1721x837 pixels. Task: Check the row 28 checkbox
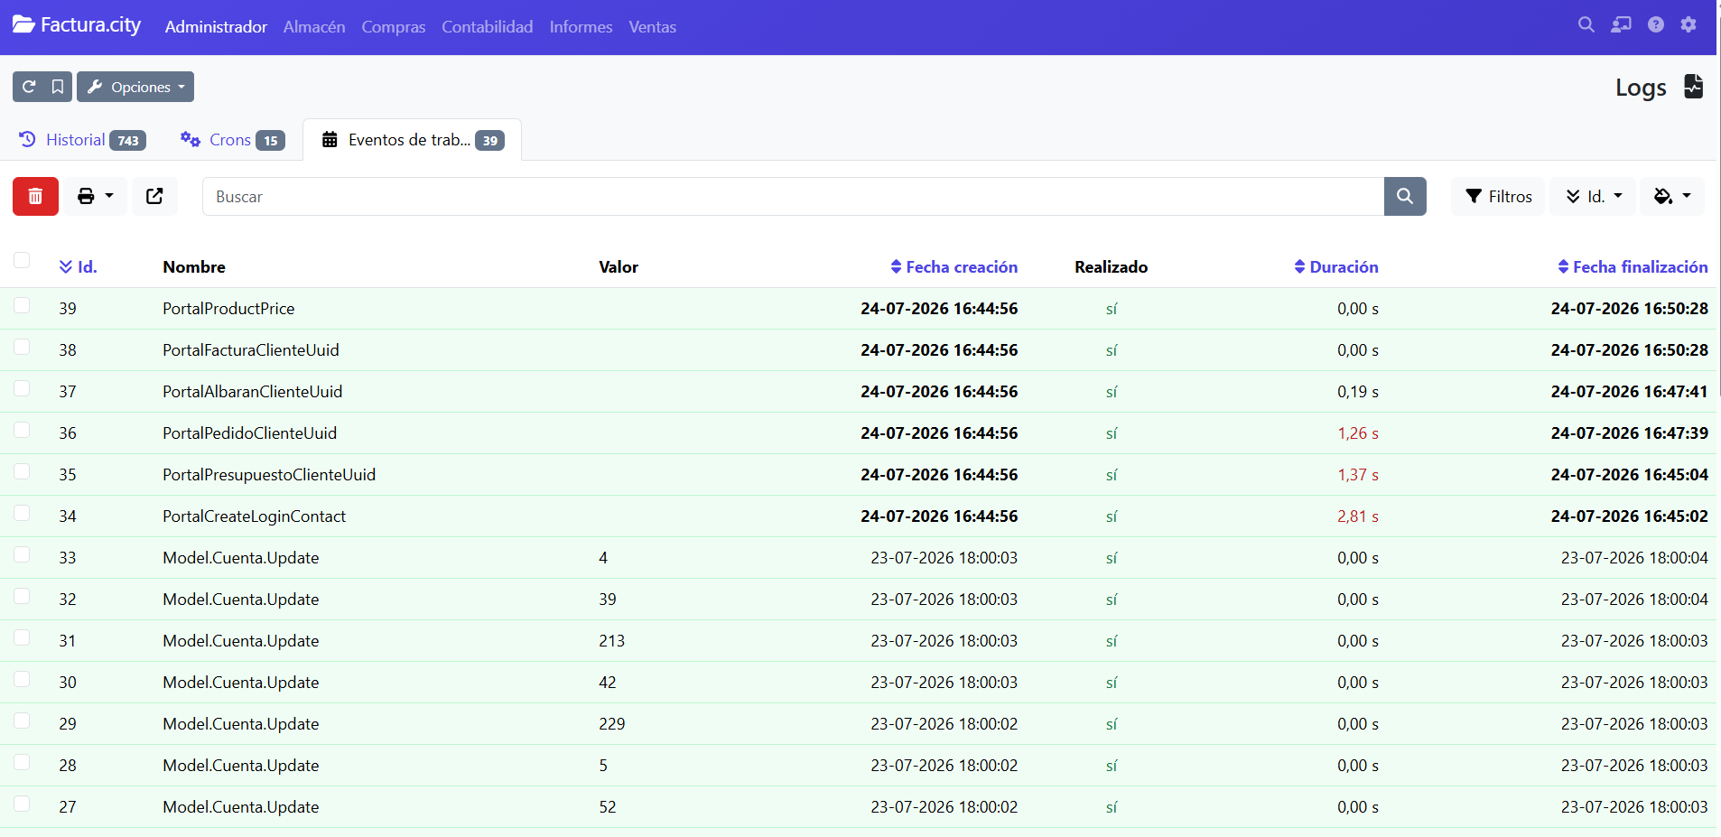pyautogui.click(x=22, y=762)
